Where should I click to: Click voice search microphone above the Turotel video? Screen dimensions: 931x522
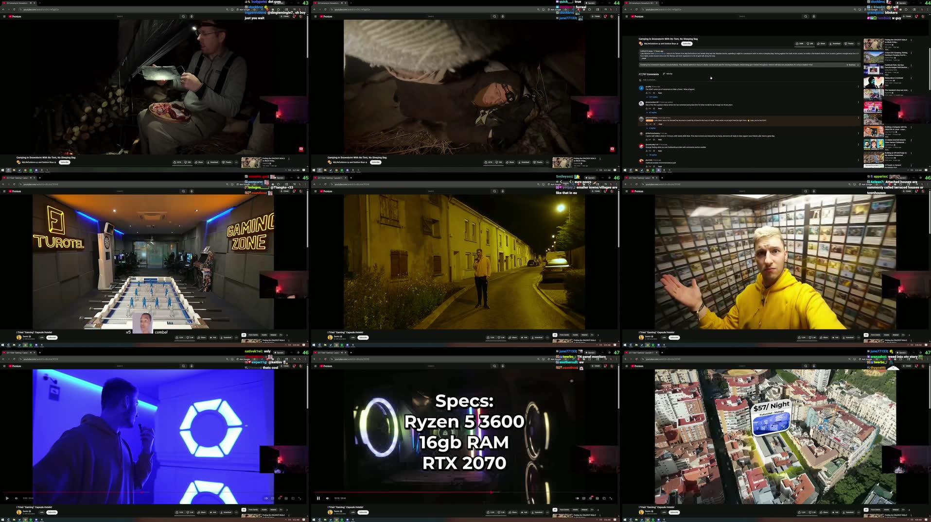192,191
